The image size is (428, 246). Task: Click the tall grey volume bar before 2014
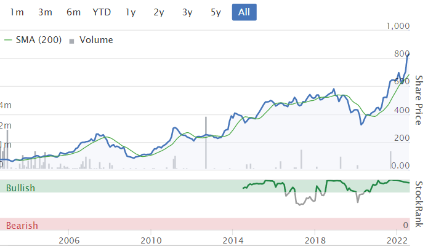tap(206, 143)
